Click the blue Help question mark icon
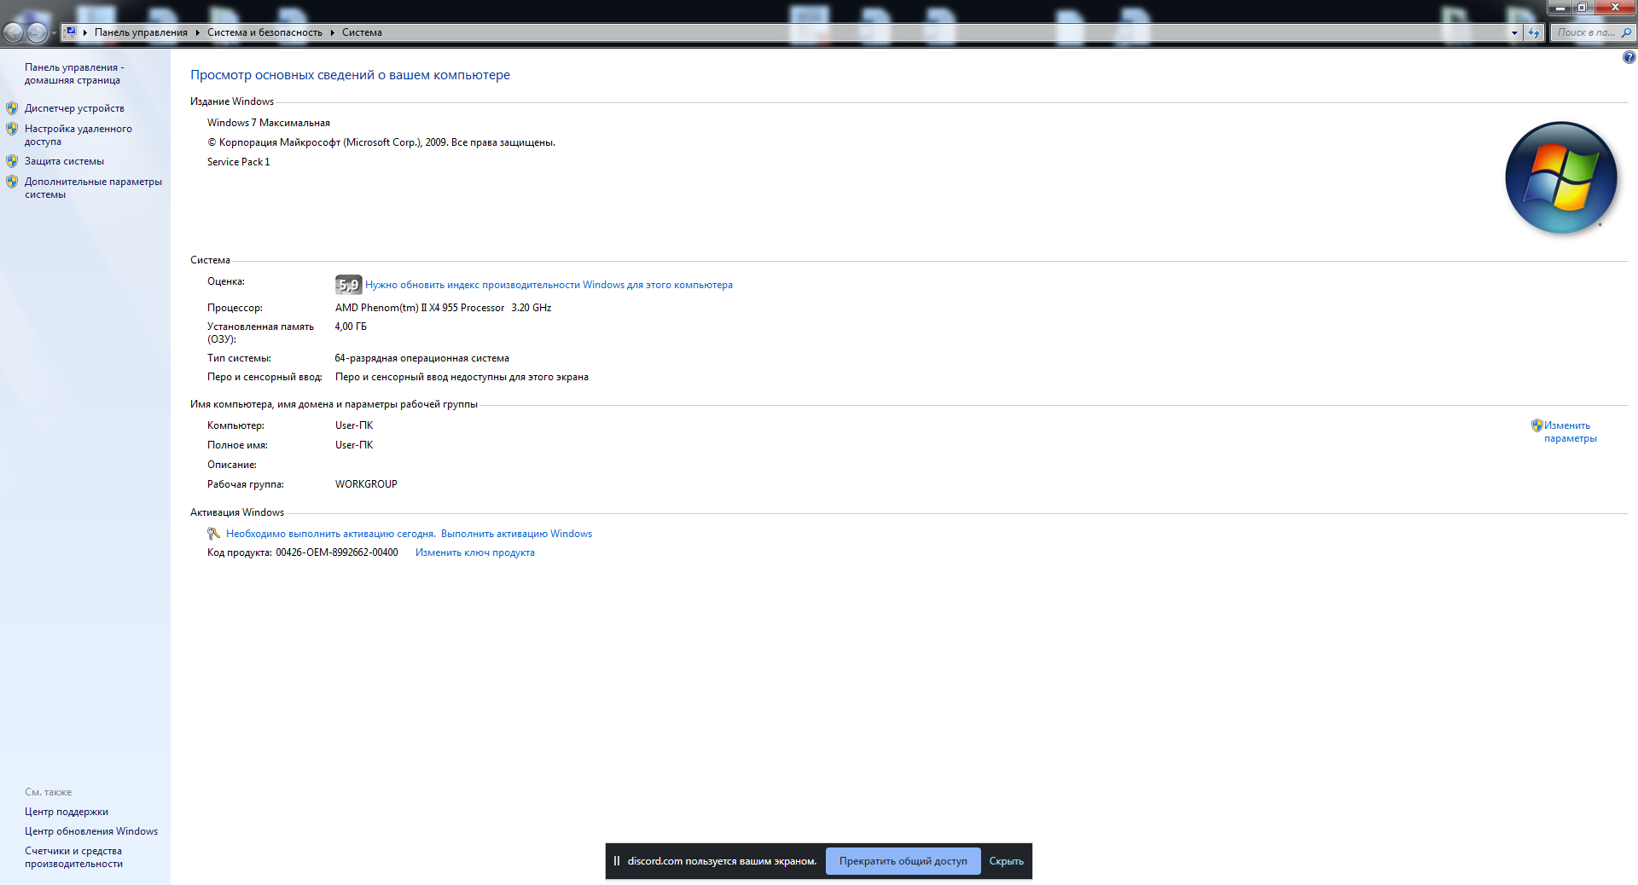Screen dimensions: 1638x885 pyautogui.click(x=1629, y=57)
